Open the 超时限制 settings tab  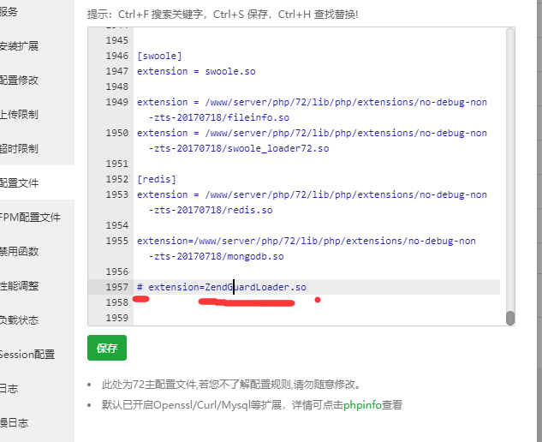[x=21, y=148]
